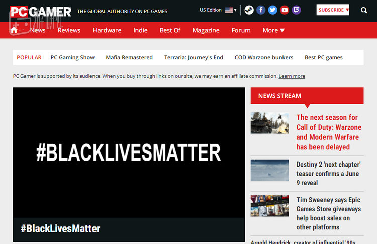Click the Learn more affiliate link
The height and width of the screenshot is (244, 377).
tap(292, 76)
